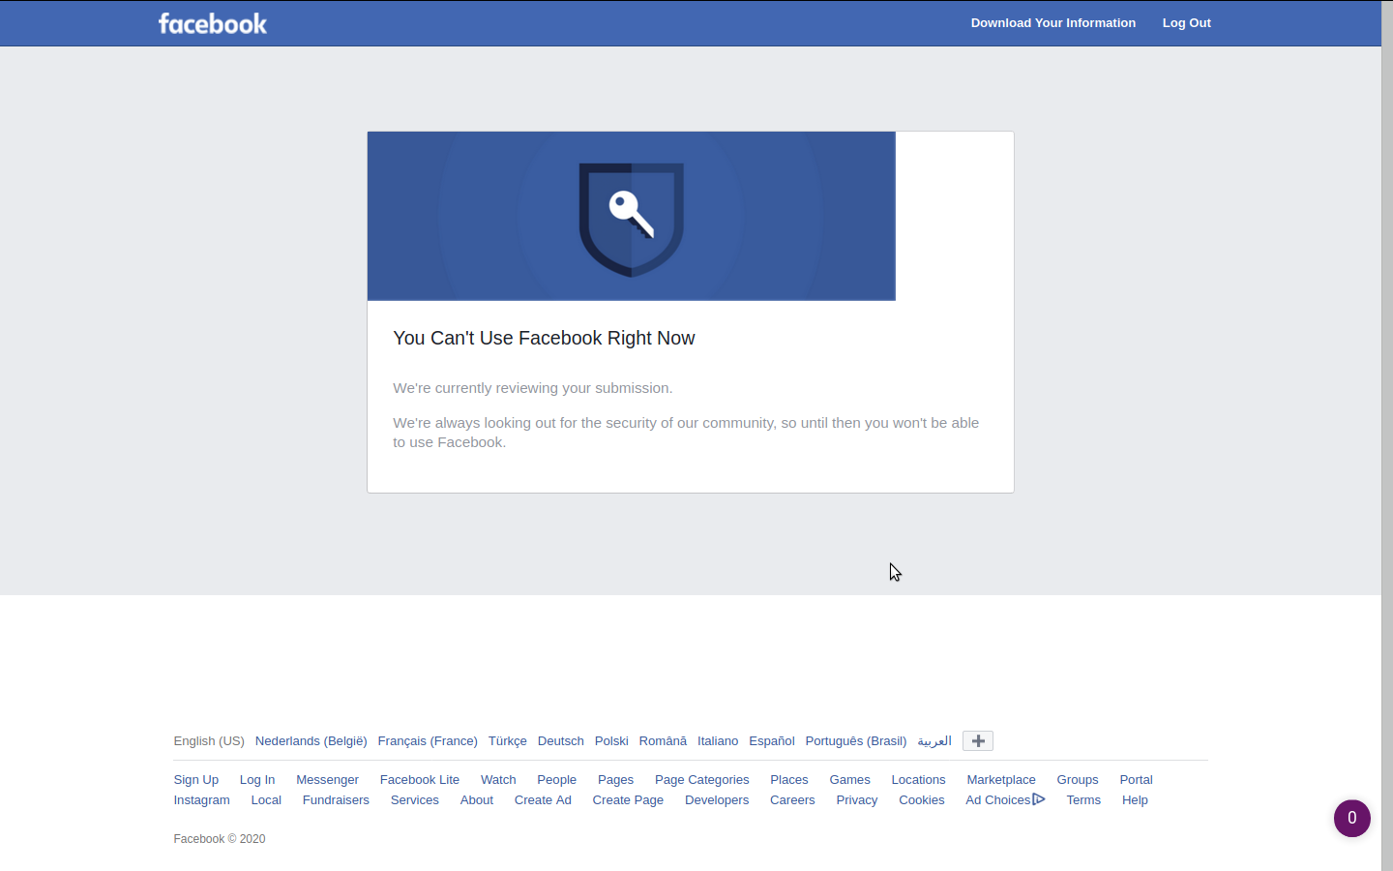This screenshot has width=1393, height=871.
Task: Switch language to Italiano
Action: pos(718,741)
